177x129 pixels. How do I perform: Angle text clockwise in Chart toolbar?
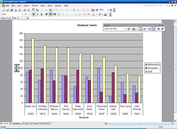159,29
